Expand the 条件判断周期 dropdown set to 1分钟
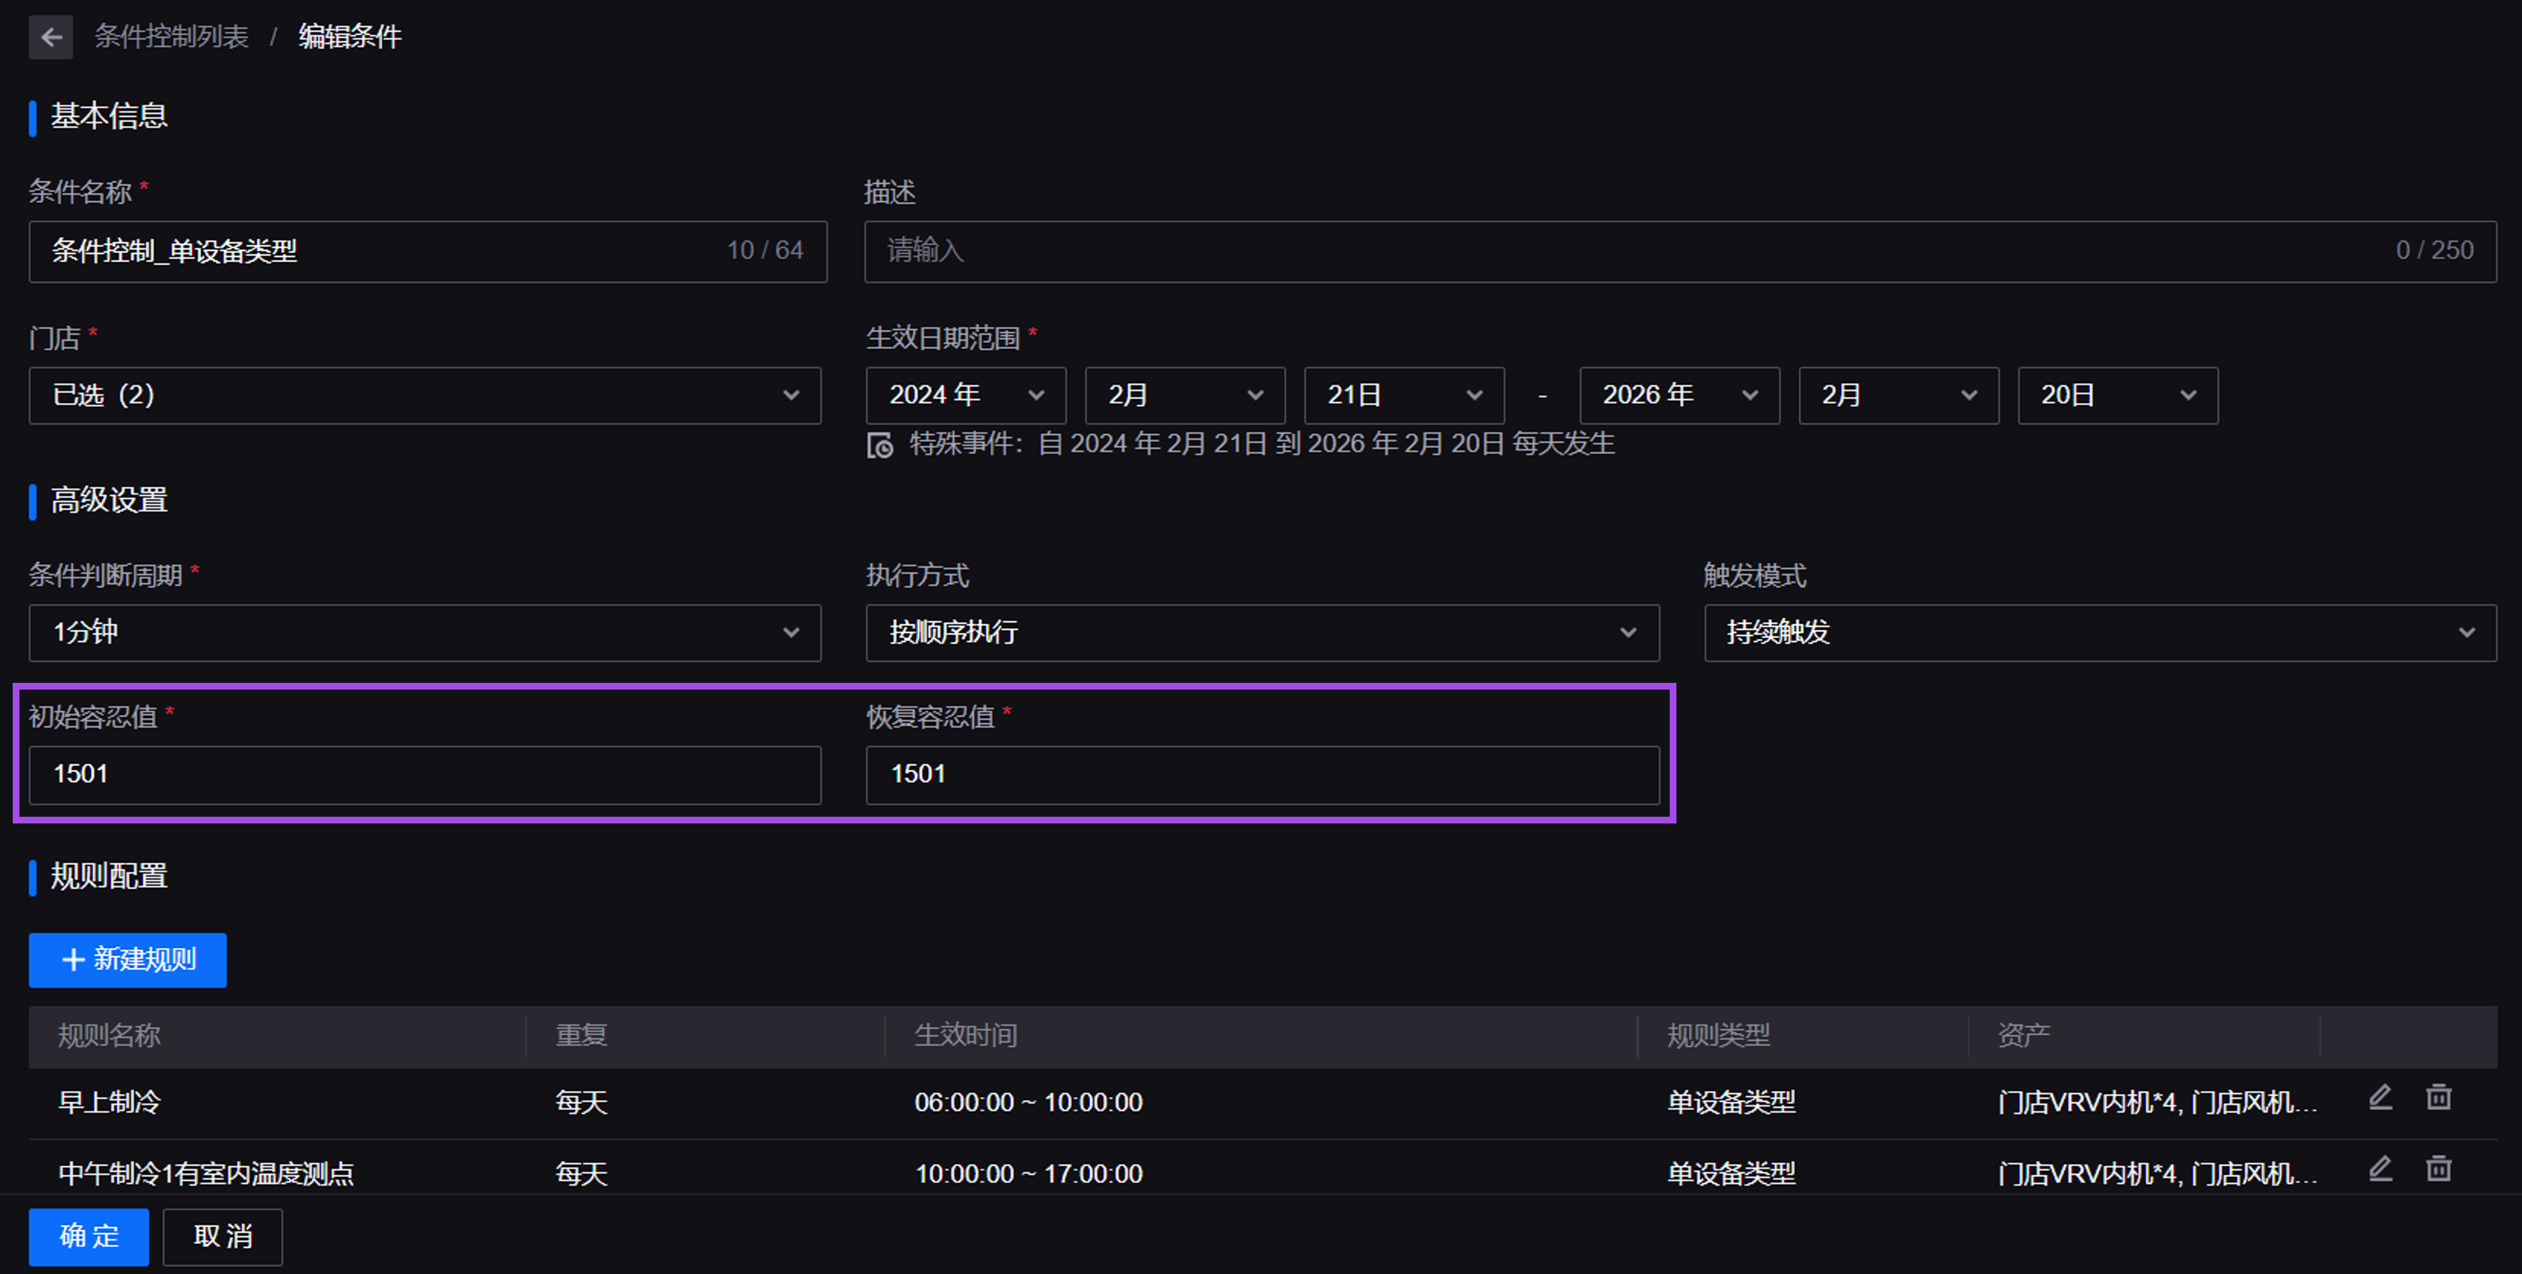Viewport: 2522px width, 1274px height. click(424, 633)
